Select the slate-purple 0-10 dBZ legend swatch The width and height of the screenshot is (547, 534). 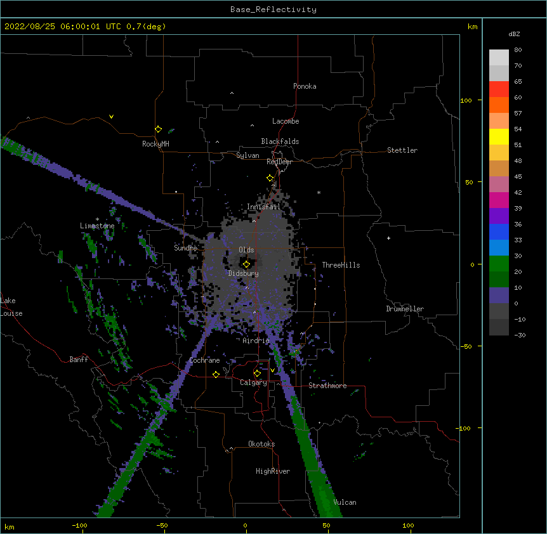point(499,296)
